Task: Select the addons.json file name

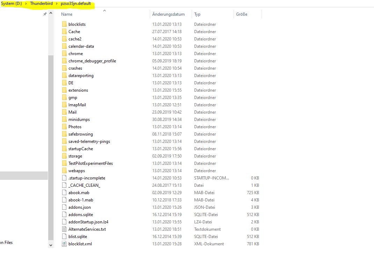Action: point(80,207)
